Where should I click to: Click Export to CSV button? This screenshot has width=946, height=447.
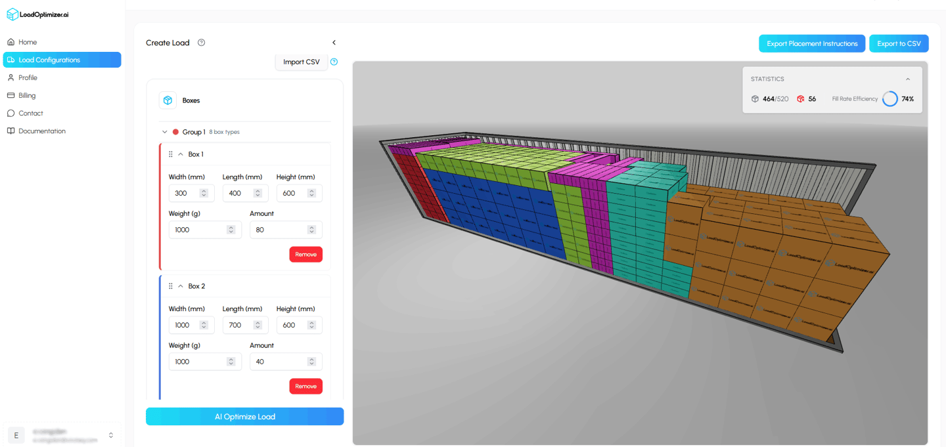tap(899, 43)
